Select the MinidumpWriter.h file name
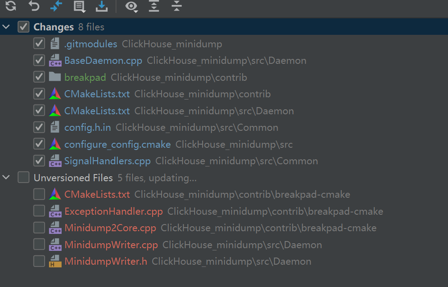The height and width of the screenshot is (287, 448). click(x=106, y=261)
